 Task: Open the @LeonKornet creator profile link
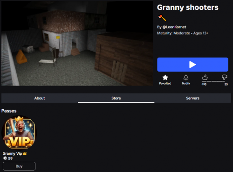coord(174,27)
